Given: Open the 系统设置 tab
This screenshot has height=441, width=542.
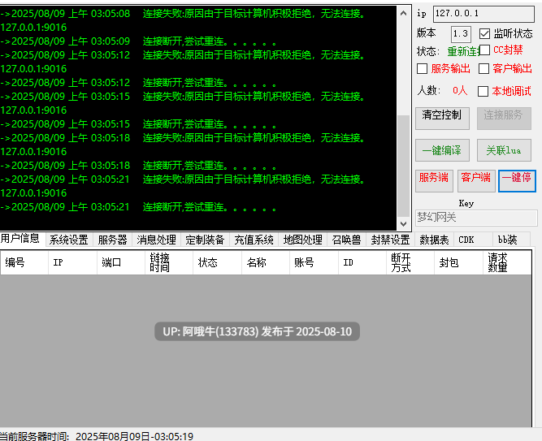Looking at the screenshot, I should tap(69, 240).
